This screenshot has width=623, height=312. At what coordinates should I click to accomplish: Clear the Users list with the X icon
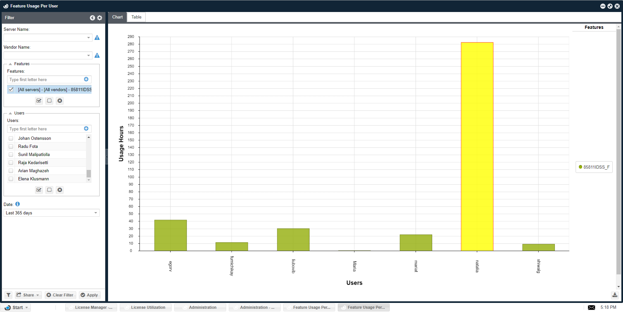(x=60, y=190)
